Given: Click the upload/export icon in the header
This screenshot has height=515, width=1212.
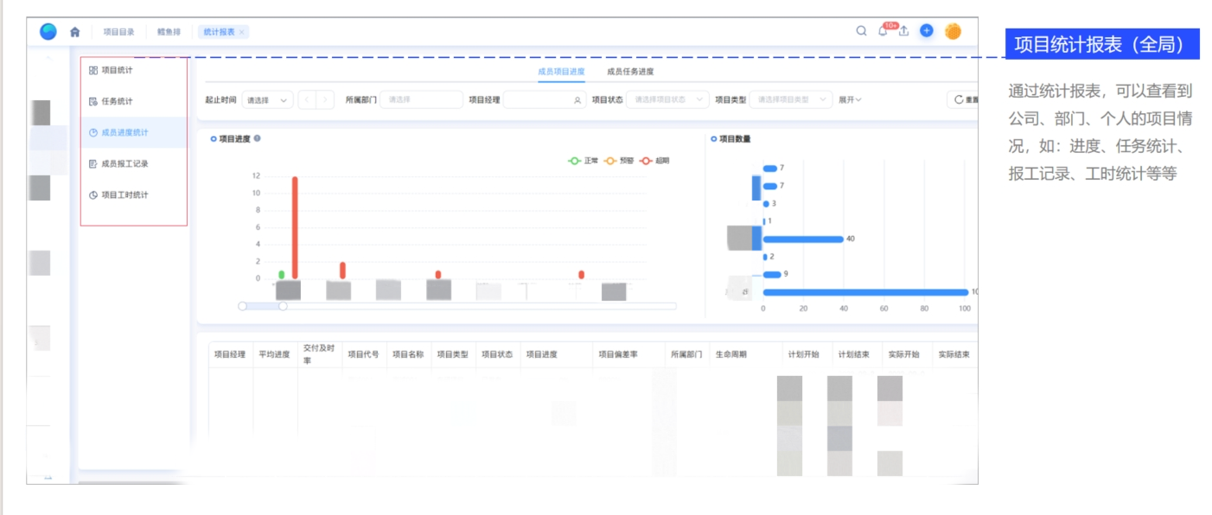Looking at the screenshot, I should pos(904,31).
